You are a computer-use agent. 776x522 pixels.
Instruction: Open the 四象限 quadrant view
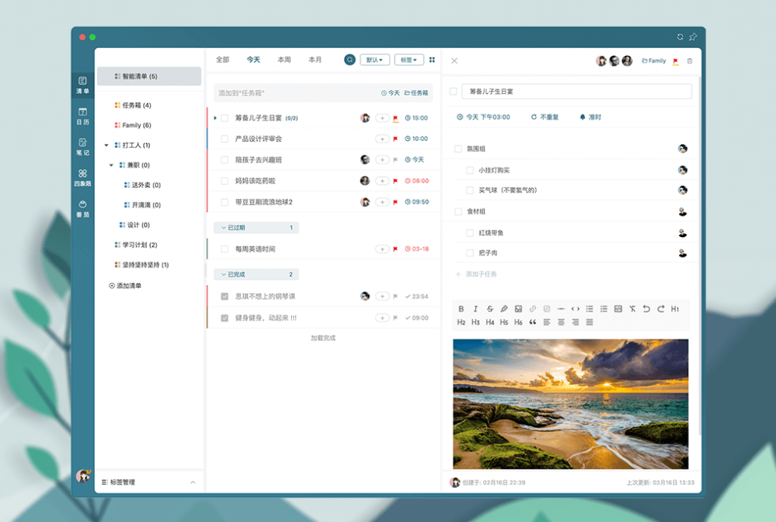83,177
